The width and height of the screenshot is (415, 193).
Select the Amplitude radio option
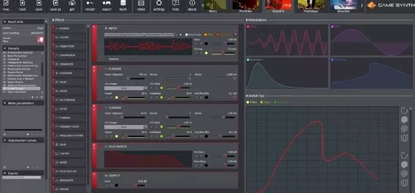(x=187, y=34)
